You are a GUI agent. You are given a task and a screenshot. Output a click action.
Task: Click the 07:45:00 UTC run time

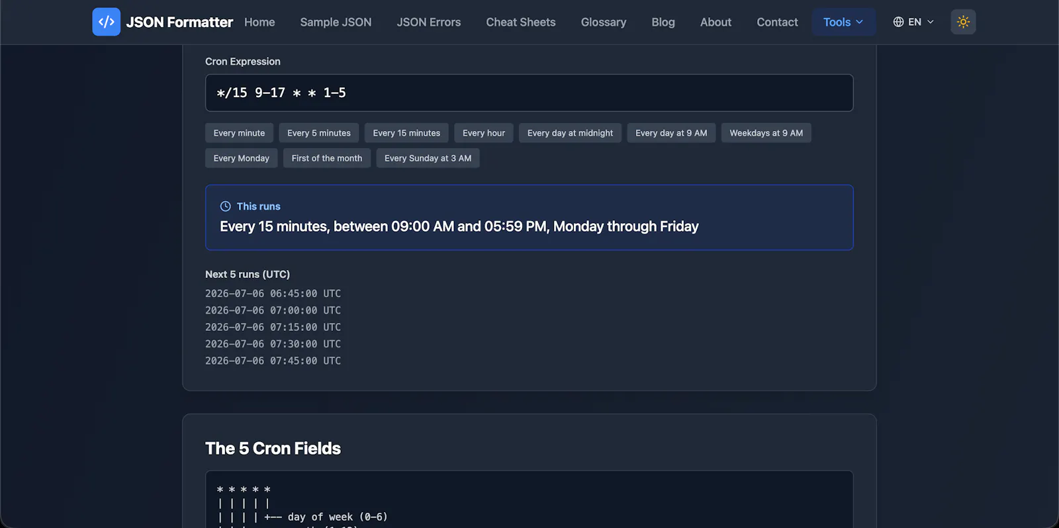point(273,361)
